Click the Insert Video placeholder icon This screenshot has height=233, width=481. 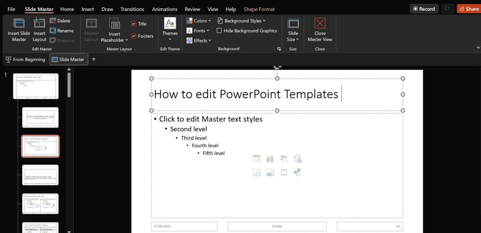[x=284, y=172]
